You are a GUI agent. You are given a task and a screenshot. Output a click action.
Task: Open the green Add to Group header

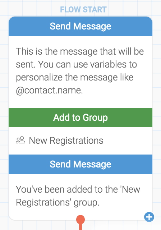click(80, 118)
